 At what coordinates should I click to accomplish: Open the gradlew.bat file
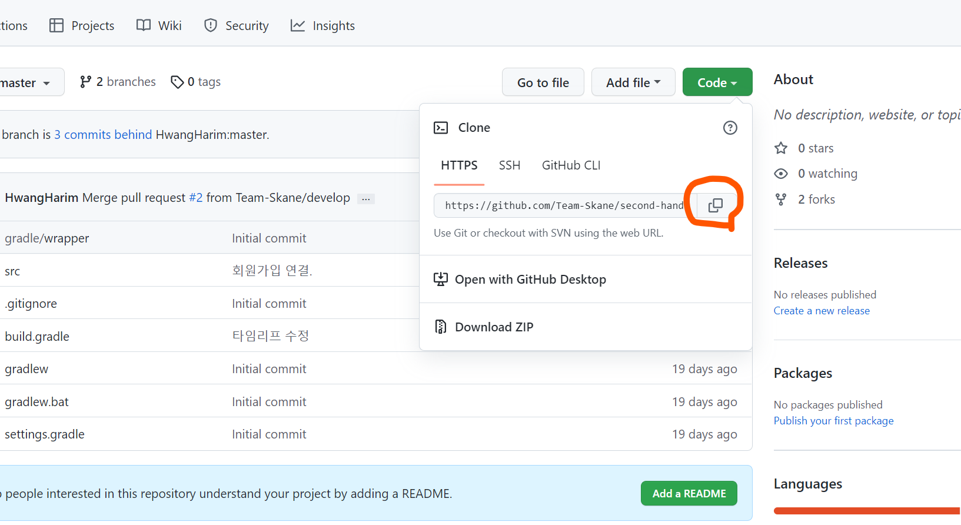pyautogui.click(x=36, y=402)
